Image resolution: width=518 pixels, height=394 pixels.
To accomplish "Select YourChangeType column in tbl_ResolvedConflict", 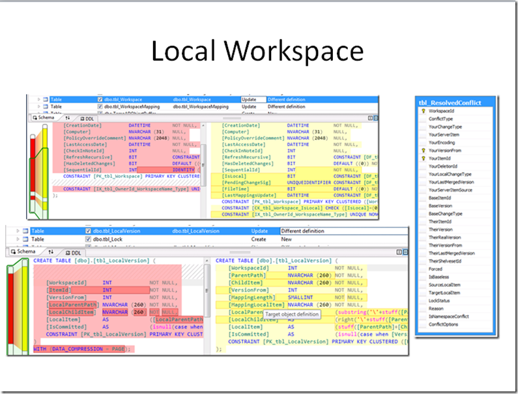I will [x=445, y=127].
